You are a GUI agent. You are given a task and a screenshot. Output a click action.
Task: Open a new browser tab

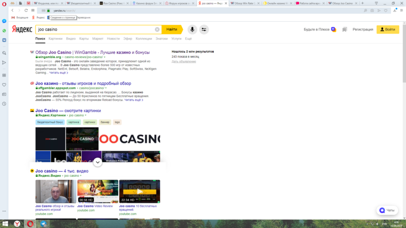(x=363, y=3)
